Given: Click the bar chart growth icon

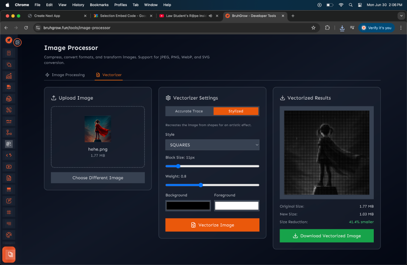Looking at the screenshot, I should 9,76.
